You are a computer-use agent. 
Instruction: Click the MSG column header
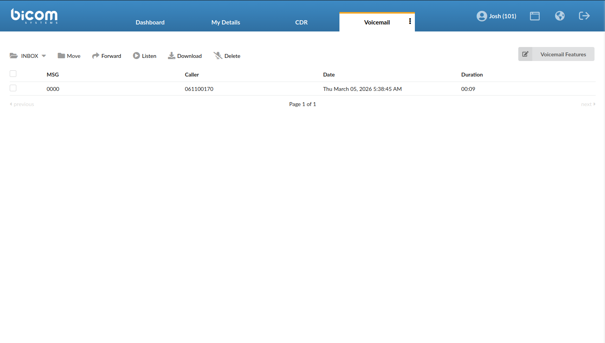tap(53, 75)
